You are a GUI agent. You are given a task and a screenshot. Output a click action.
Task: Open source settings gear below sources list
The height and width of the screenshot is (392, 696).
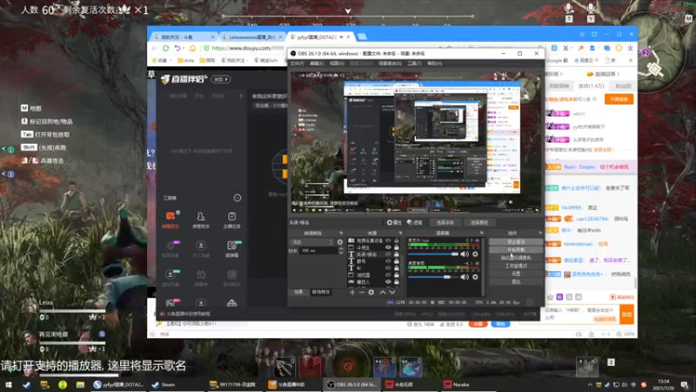coord(371,293)
